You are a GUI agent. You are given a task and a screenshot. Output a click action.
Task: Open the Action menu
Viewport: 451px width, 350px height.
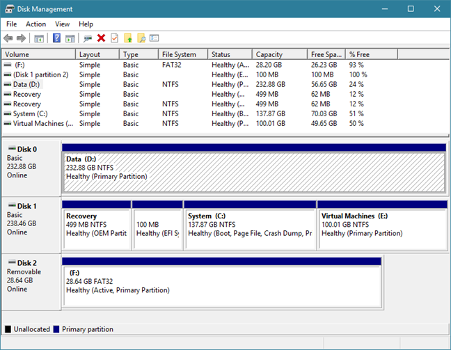coord(35,24)
